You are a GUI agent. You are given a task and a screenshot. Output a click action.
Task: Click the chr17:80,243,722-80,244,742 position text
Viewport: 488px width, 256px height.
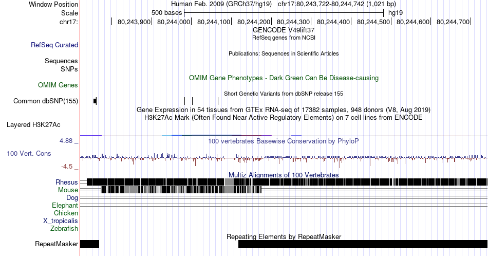coord(337,4)
